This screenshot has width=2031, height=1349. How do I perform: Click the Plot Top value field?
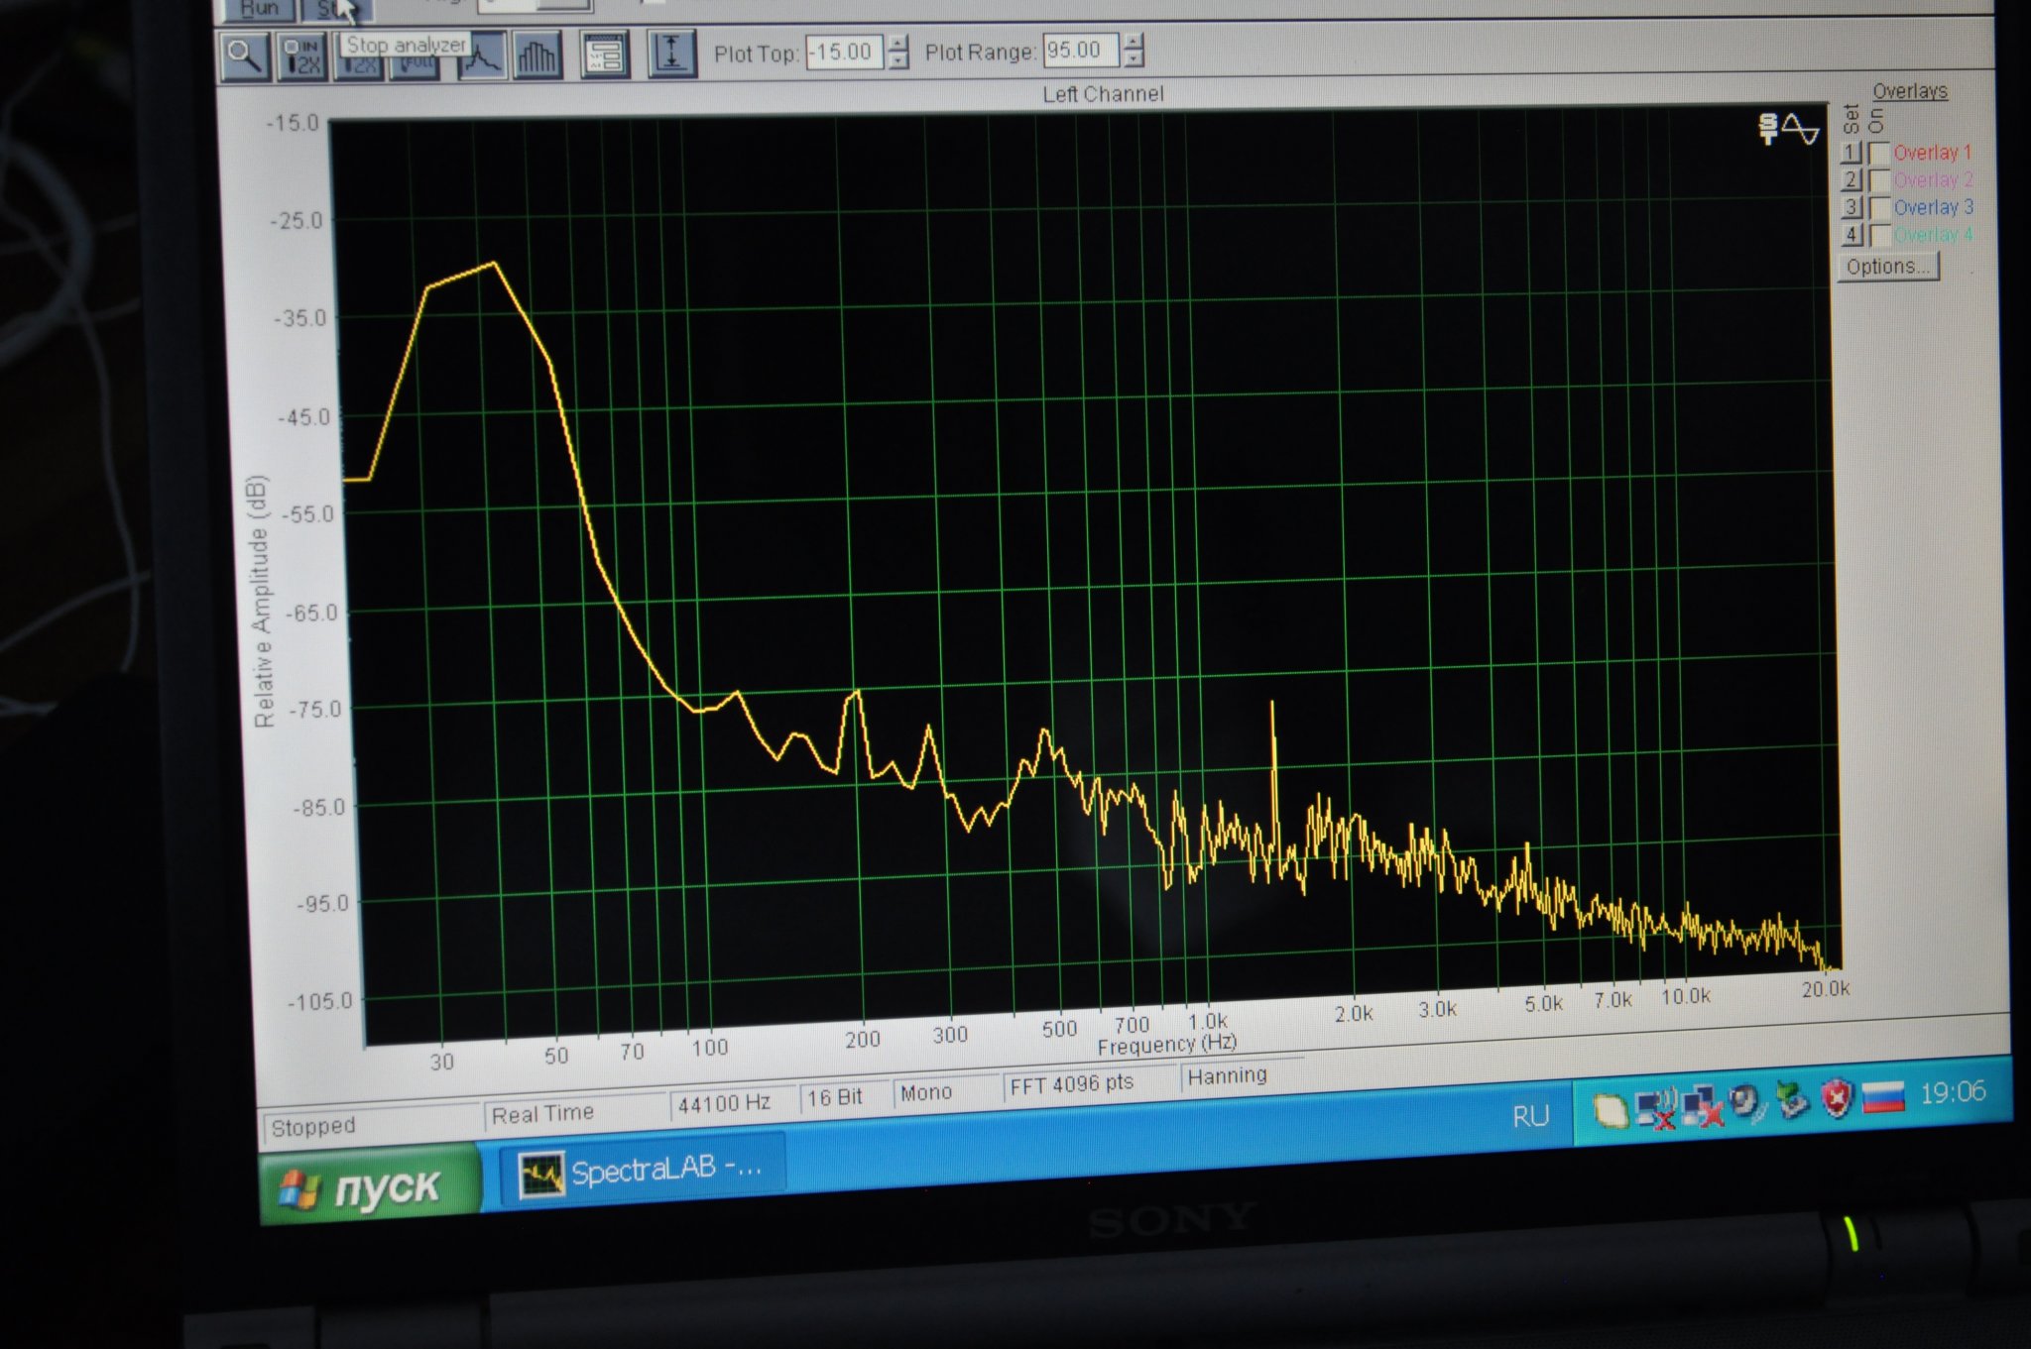coord(844,52)
